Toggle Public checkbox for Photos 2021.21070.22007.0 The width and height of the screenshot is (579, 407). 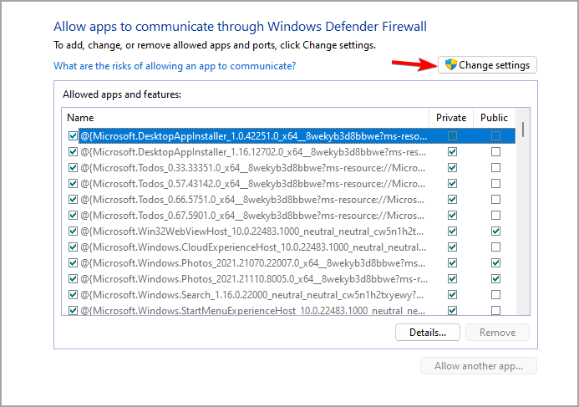[495, 262]
